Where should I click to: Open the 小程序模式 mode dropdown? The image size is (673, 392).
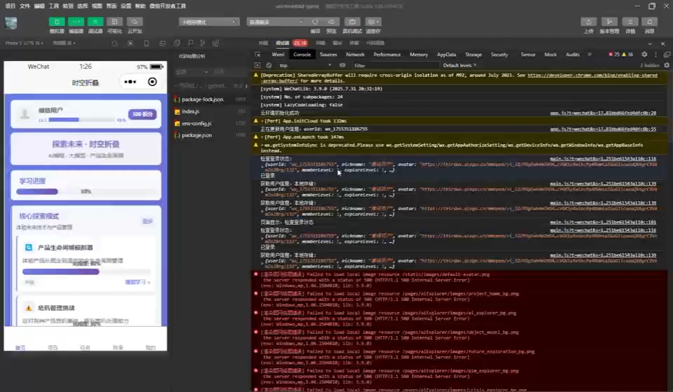pos(209,22)
